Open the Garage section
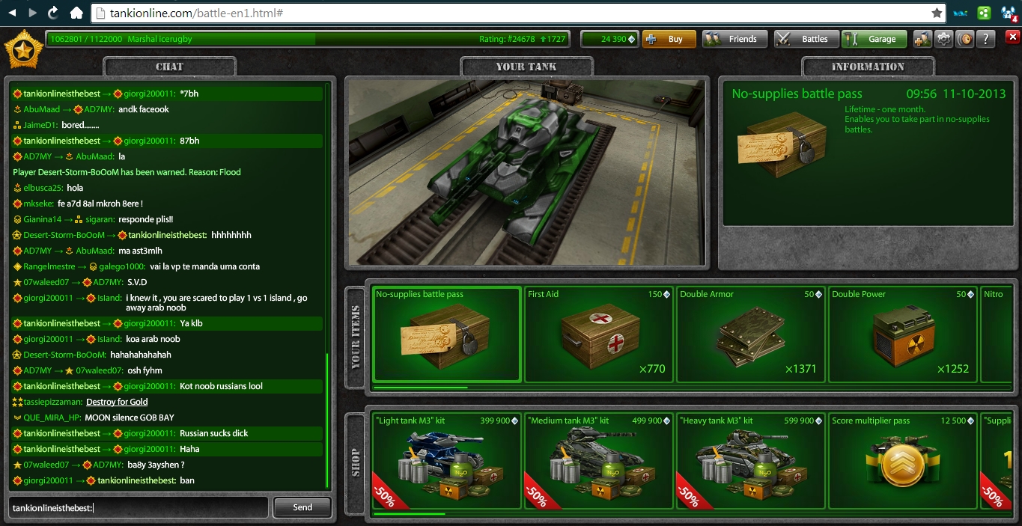This screenshot has width=1022, height=526. coord(874,39)
